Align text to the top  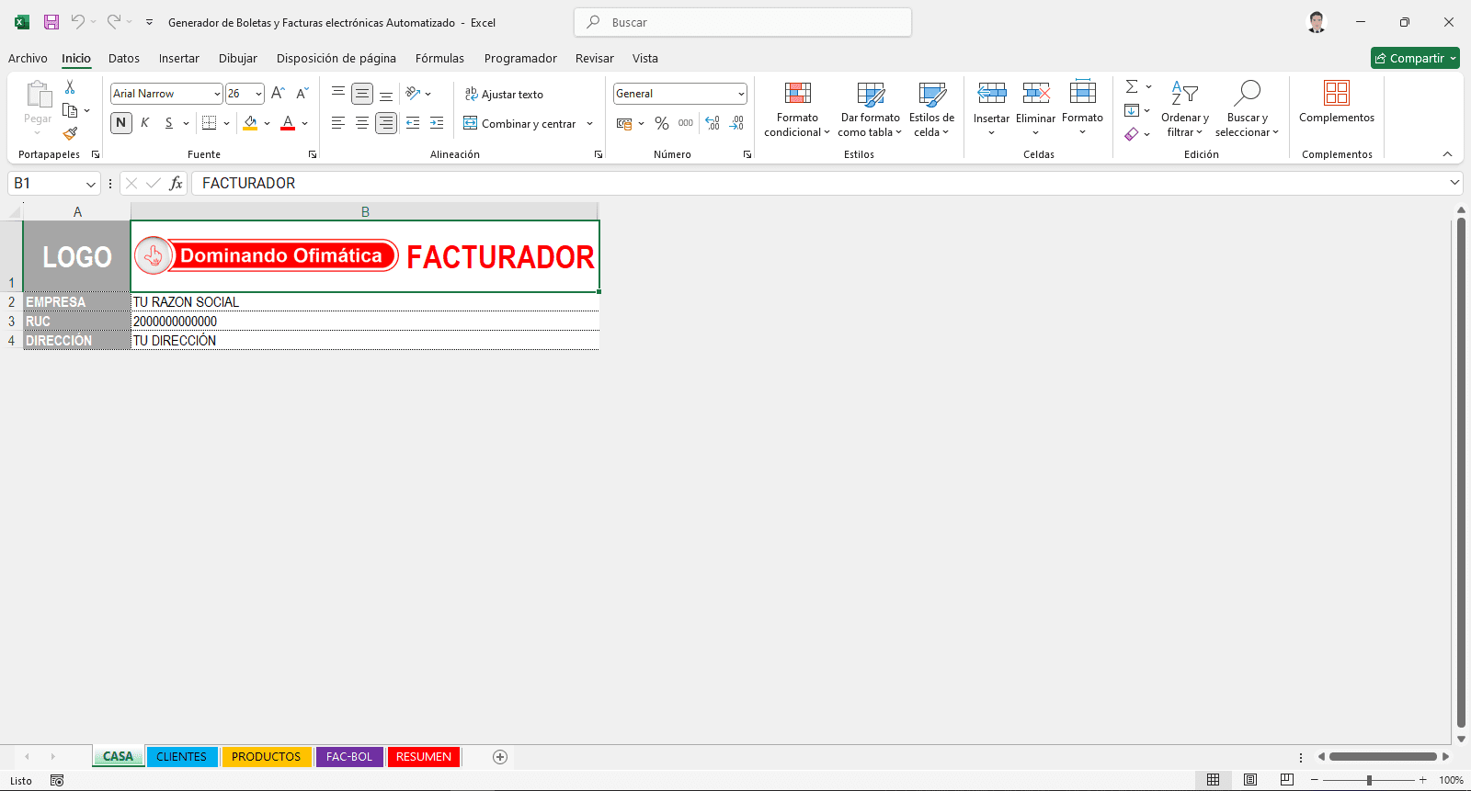click(338, 94)
